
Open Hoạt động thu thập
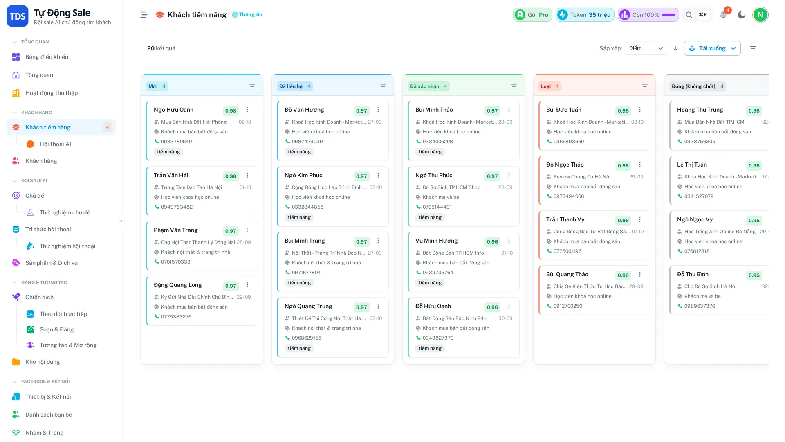click(61, 93)
